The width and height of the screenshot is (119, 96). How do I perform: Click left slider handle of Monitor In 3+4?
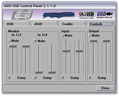pos(39,72)
